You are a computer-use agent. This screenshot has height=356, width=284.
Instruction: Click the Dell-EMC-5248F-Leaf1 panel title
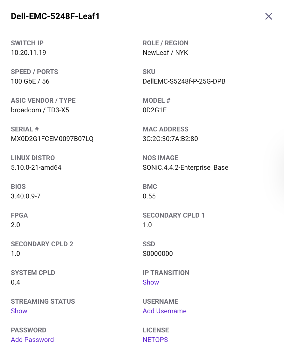click(55, 16)
